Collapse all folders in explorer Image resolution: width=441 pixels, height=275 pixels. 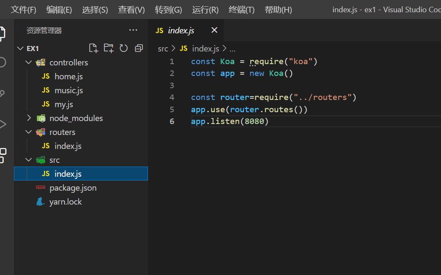pos(139,48)
